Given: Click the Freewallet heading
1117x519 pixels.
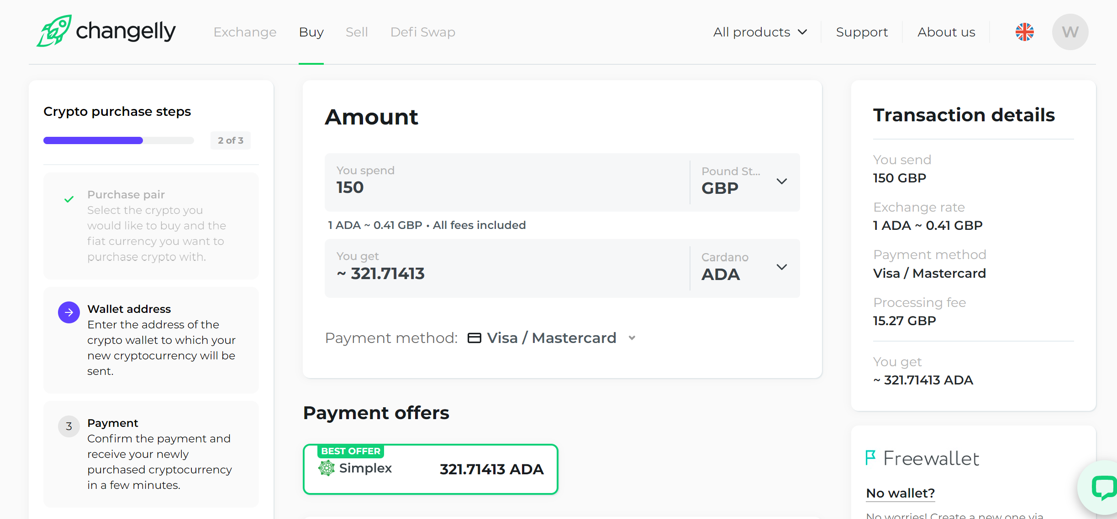Looking at the screenshot, I should [931, 458].
